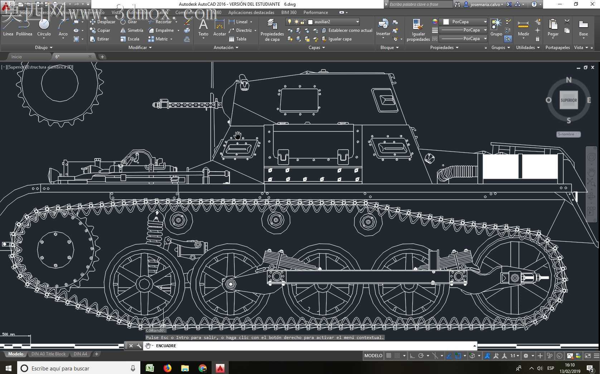600x374 pixels.
Task: Select Igualar propiedades tool
Action: coord(418,30)
